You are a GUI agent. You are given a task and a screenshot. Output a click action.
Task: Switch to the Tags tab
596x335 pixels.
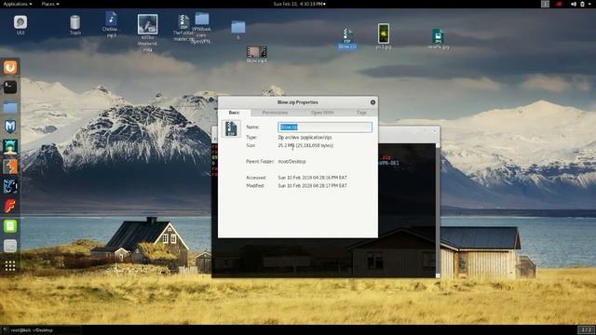coord(361,113)
